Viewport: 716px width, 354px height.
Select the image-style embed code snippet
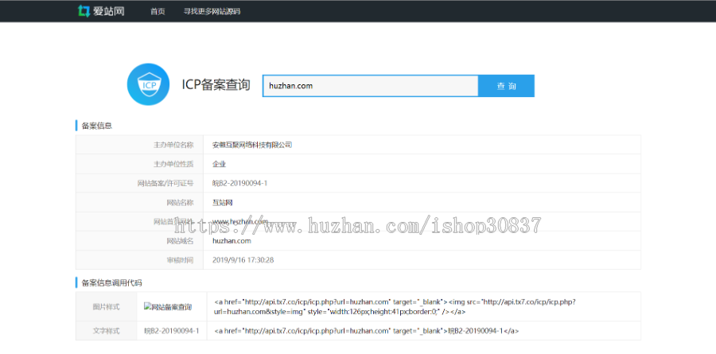coord(395,306)
